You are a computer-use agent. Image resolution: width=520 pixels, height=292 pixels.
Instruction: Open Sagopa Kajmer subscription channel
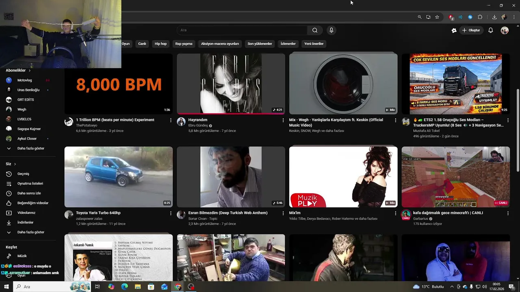28,129
